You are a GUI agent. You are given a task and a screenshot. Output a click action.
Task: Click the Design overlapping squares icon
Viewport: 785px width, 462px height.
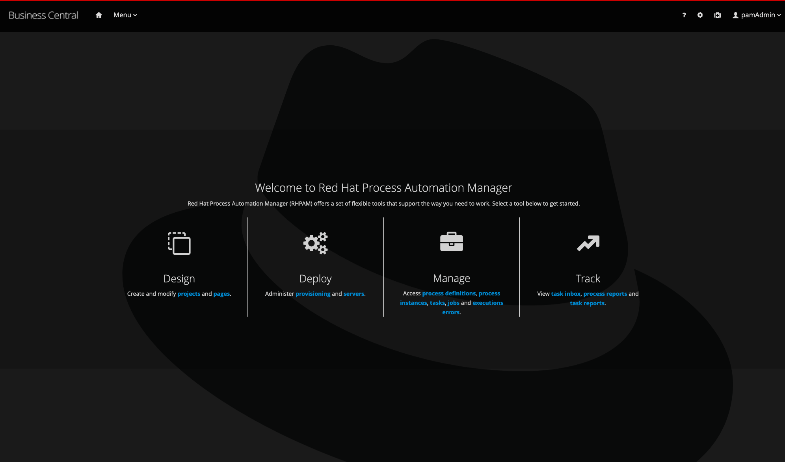click(179, 243)
